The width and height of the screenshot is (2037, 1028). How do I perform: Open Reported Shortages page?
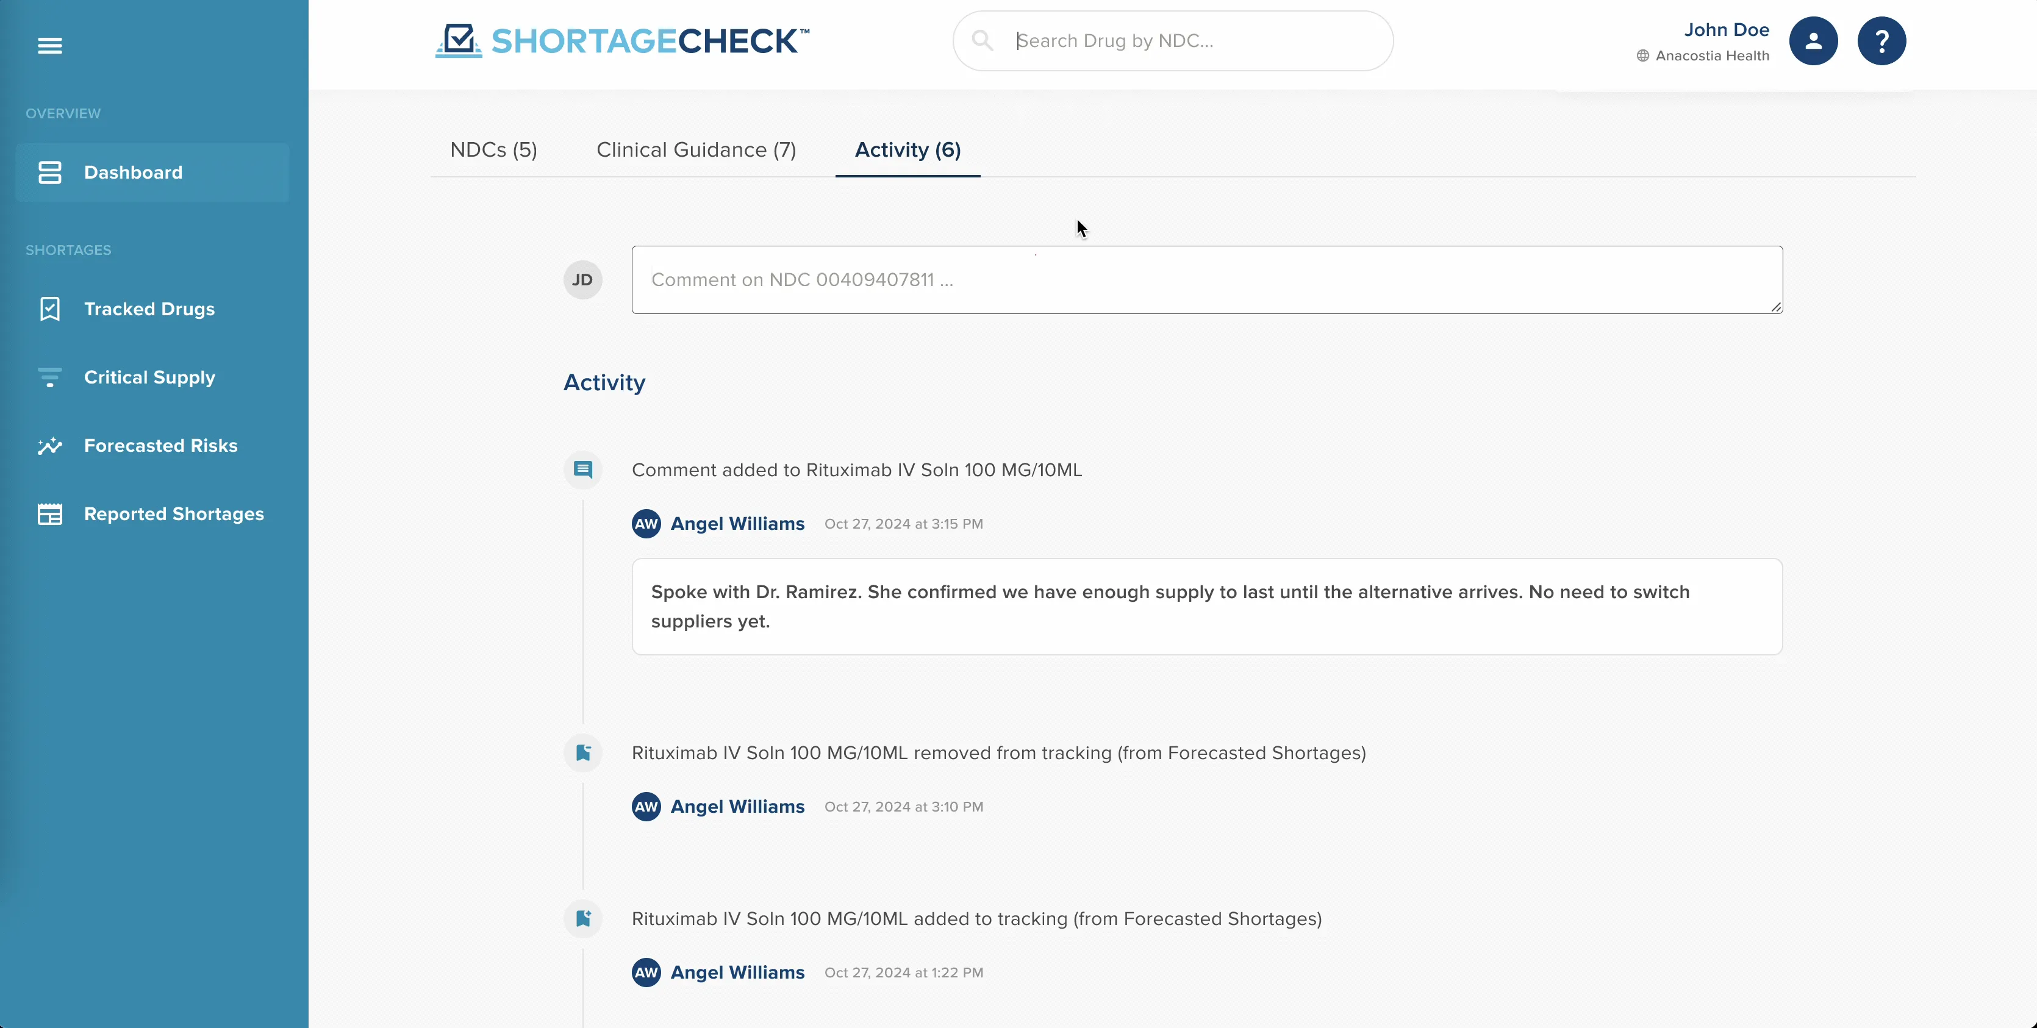click(173, 514)
